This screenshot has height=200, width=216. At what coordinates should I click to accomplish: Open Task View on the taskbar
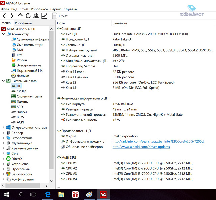(x=33, y=194)
